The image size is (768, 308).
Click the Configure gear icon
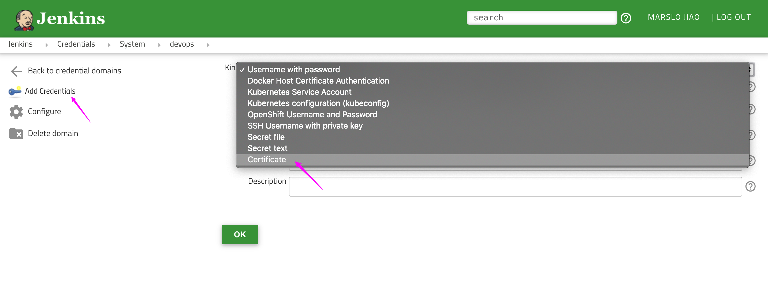[x=16, y=112]
